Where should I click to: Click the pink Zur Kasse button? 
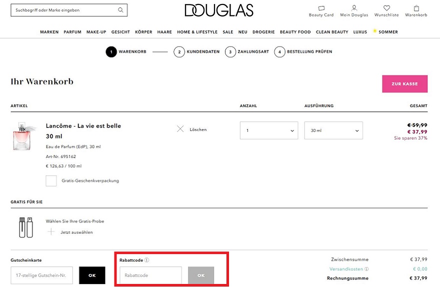(x=404, y=83)
